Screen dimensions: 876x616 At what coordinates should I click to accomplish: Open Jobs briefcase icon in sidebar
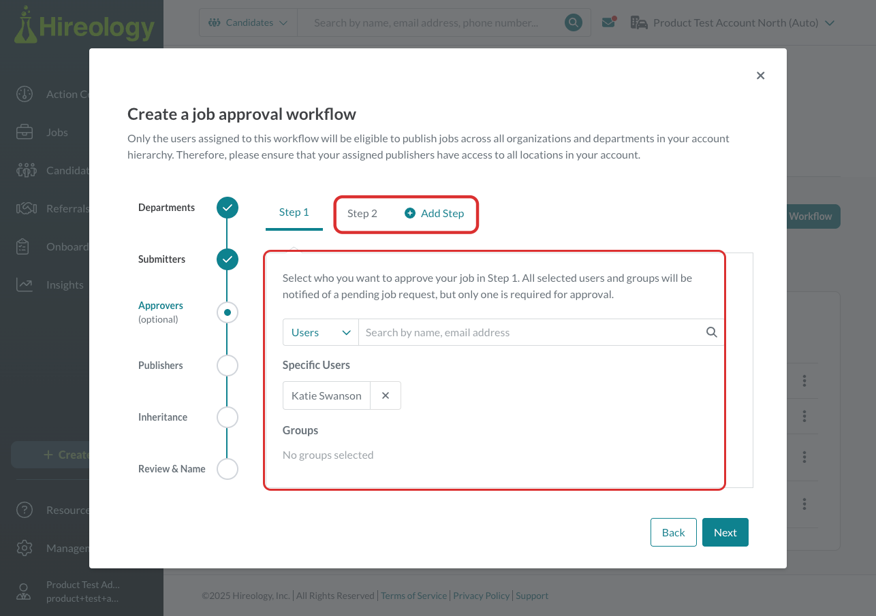tap(25, 132)
